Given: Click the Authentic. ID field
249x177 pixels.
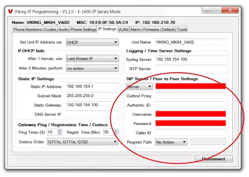Looking at the screenshot, I should click(191, 105).
